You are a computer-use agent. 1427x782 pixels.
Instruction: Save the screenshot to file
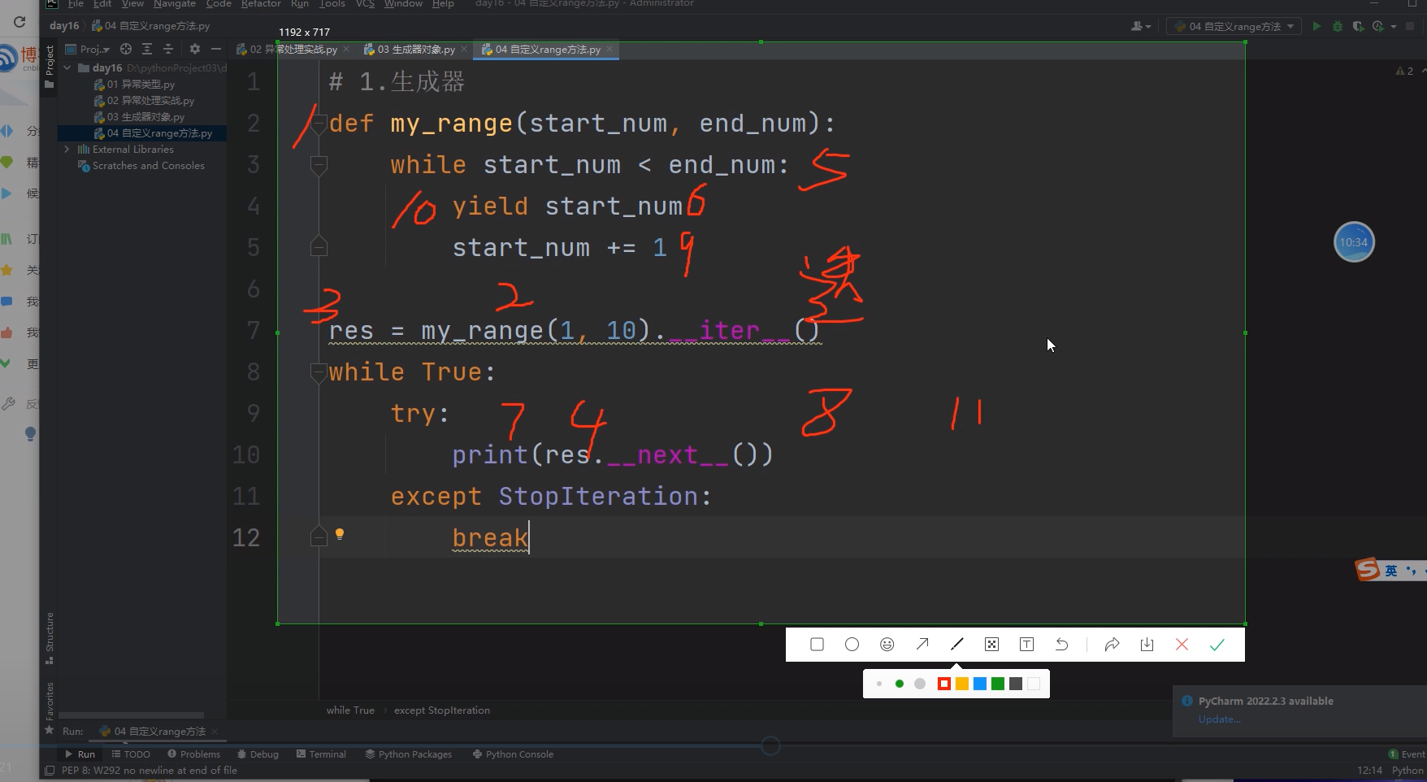click(x=1147, y=645)
